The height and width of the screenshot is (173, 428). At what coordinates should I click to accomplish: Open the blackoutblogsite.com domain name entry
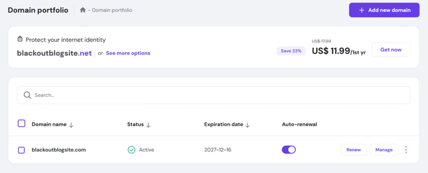point(59,150)
